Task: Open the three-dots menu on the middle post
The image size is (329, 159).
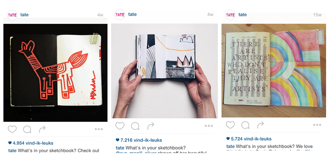Action: [209, 126]
